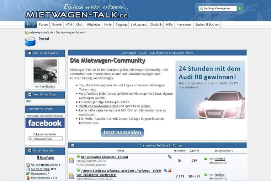Open the Smalltalk allgemein forum link

(x=96, y=165)
